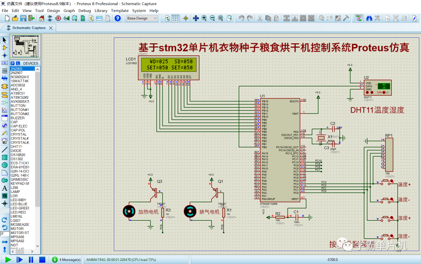Select the Terminals Mode tool
421x264 pixels.
5,94
